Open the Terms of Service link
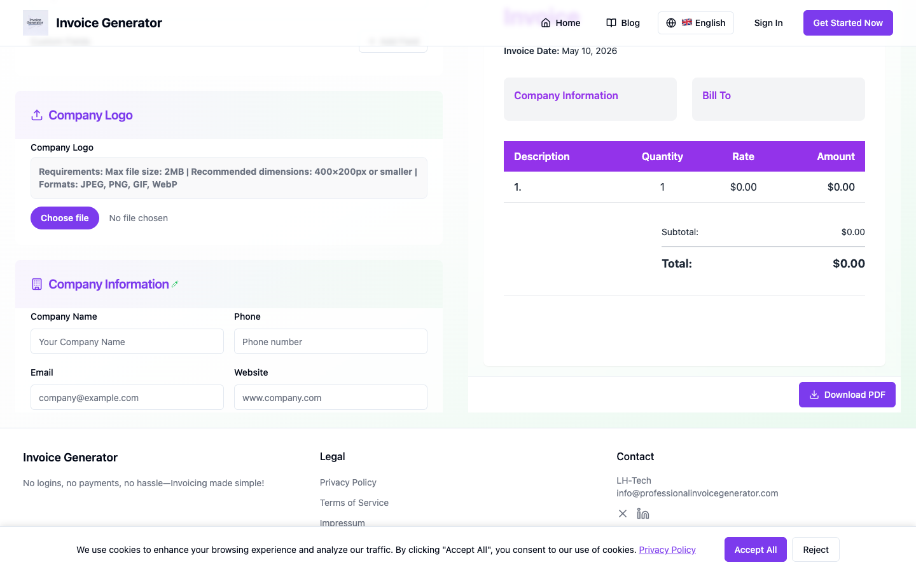Image resolution: width=916 pixels, height=572 pixels. 354,503
